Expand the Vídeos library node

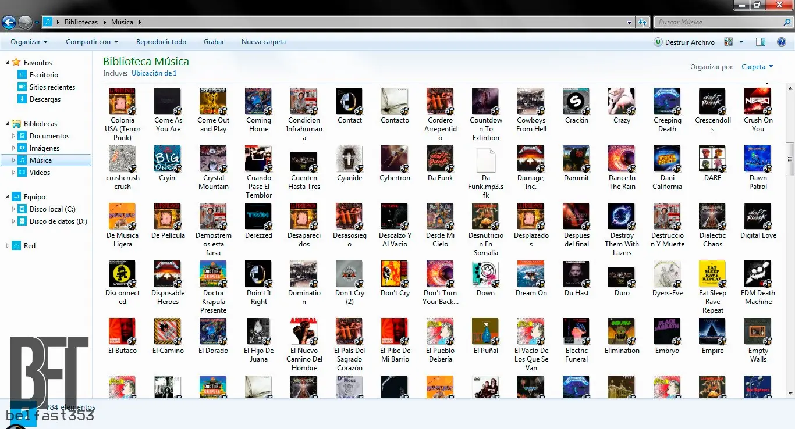click(14, 172)
